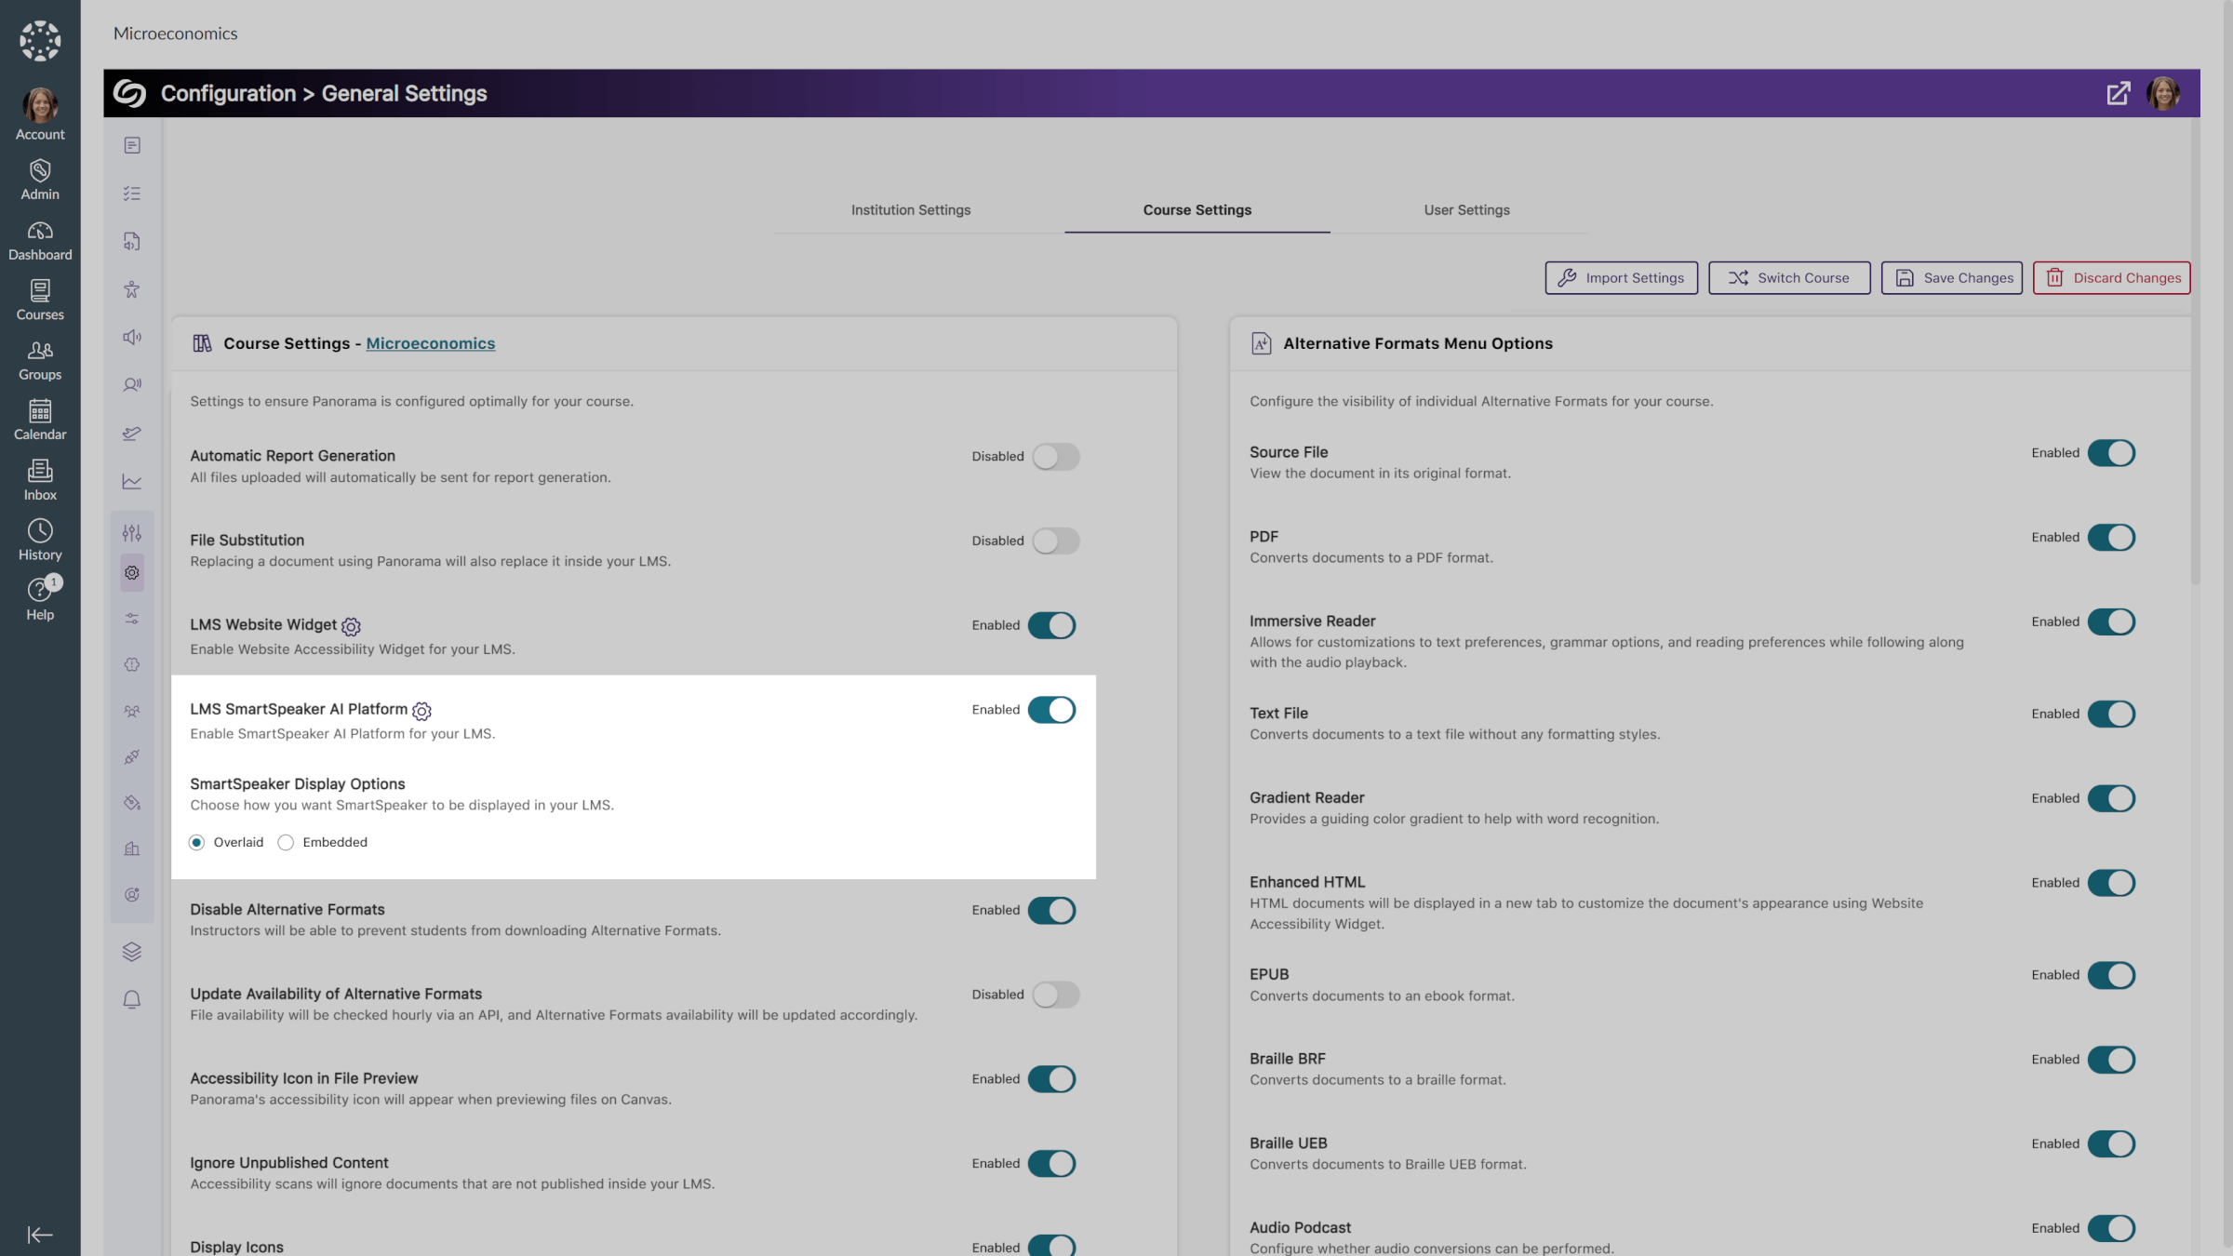
Task: Switch to the User Settings tab
Action: coord(1466,210)
